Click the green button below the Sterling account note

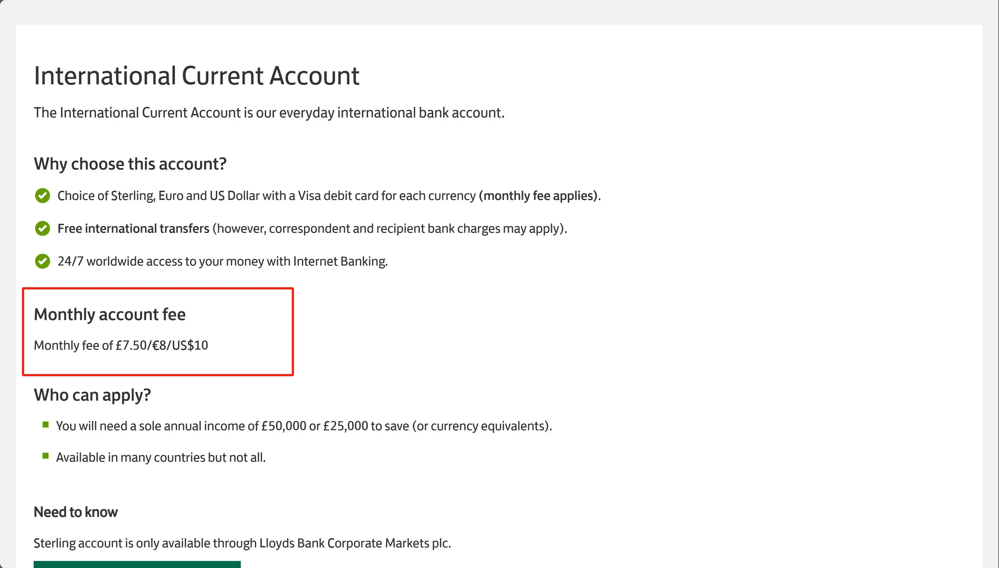pos(137,564)
